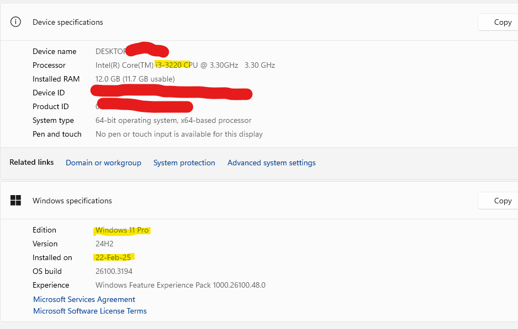Click the Installed on label

pos(52,257)
